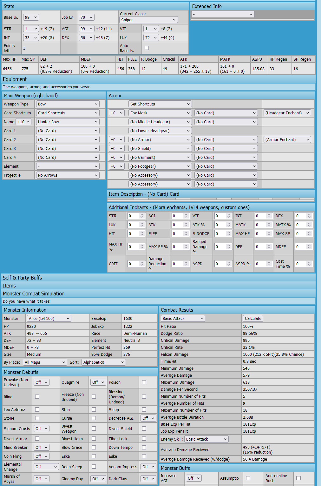Open the Projectile No Arrows dropdown
Screen dimensions: 321x486
68,175
